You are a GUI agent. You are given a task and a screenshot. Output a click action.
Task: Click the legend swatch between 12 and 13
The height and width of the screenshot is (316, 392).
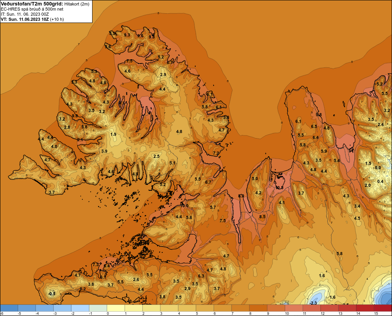point(330,308)
